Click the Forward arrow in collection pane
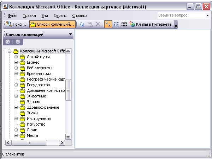212x159 pixels. [18, 42]
